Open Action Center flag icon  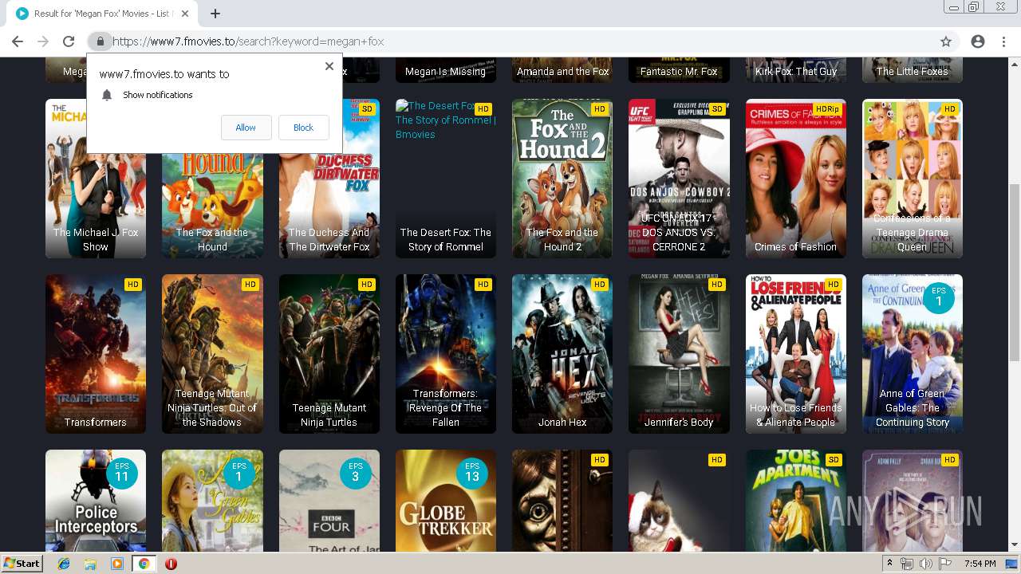(x=944, y=564)
